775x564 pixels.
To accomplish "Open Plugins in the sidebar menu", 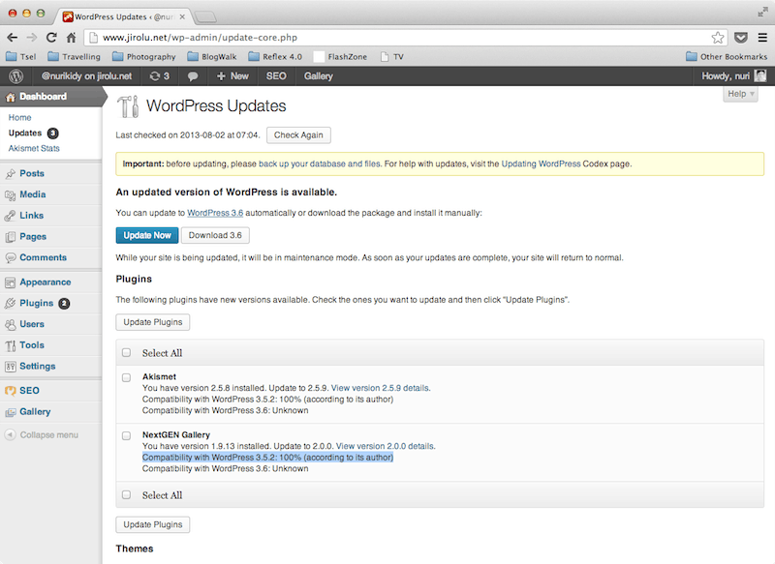I will click(x=37, y=303).
